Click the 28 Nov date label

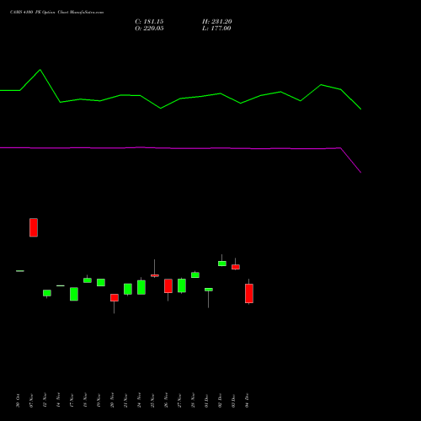point(193,401)
